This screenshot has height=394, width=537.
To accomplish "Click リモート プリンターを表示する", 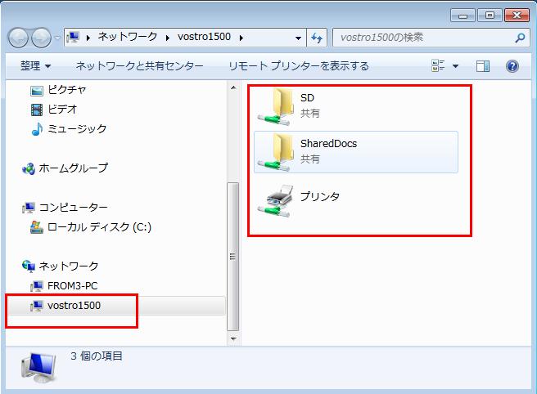I will point(299,65).
